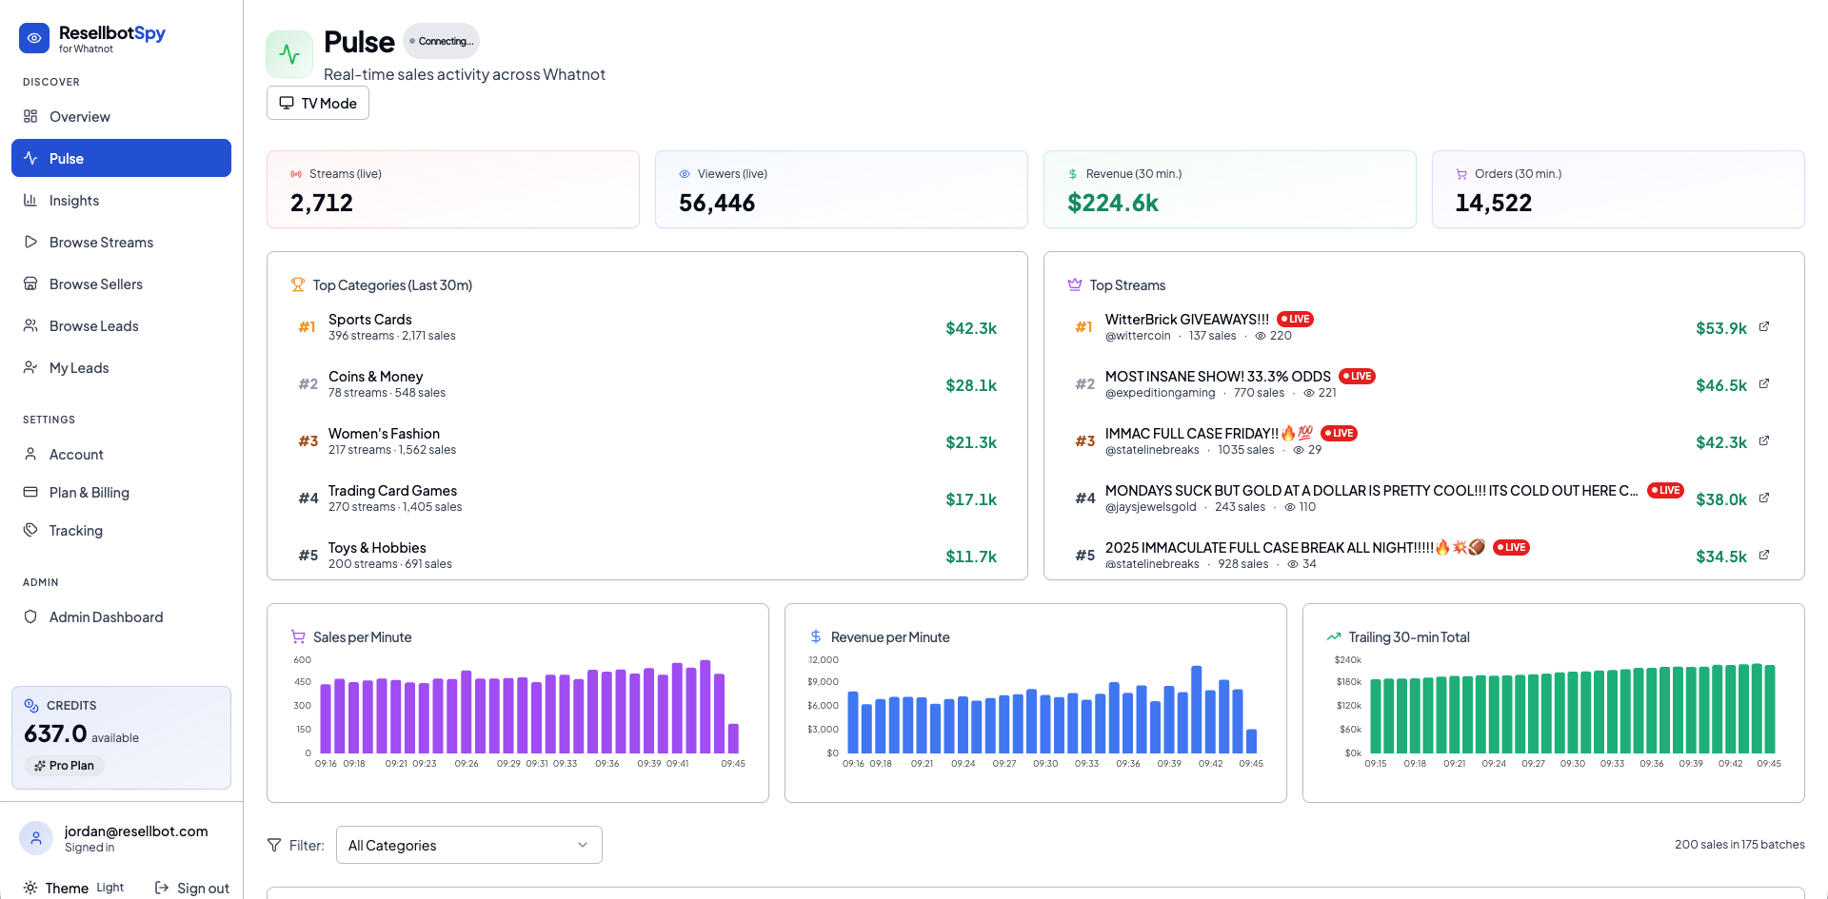Screen dimensions: 1828x899
Task: Select the Insights bar chart icon
Action: point(31,200)
